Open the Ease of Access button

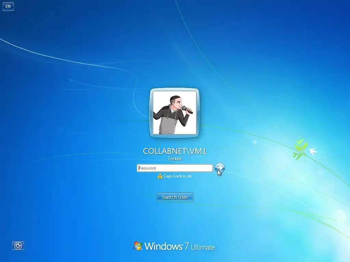coord(18,246)
